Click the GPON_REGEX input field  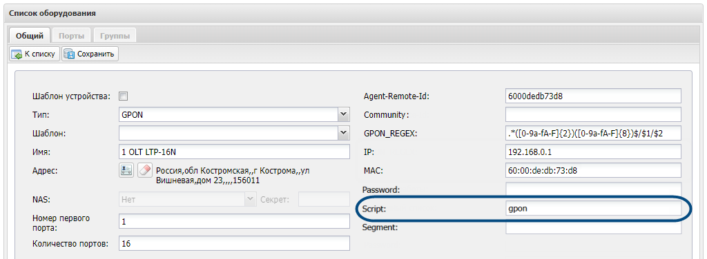point(593,133)
